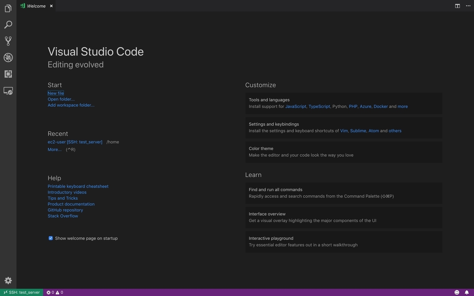Open the Extensions view icon
Screen dimensions: 474x296
[8, 74]
